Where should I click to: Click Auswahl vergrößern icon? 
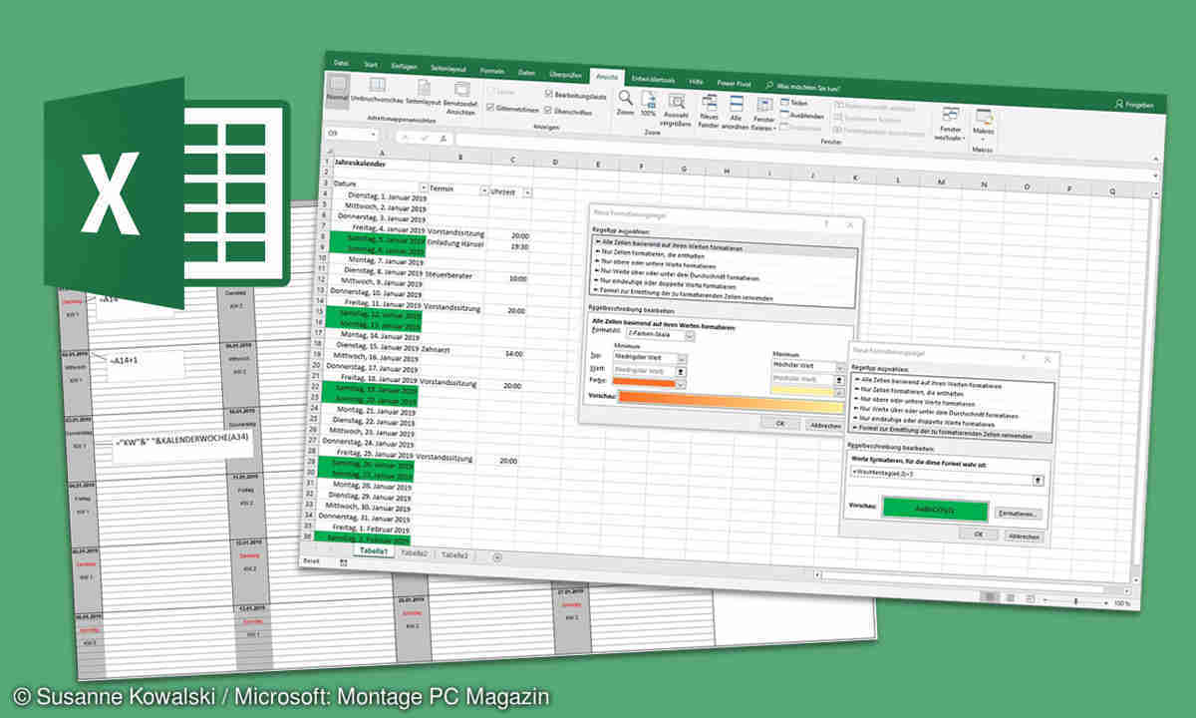(x=677, y=102)
